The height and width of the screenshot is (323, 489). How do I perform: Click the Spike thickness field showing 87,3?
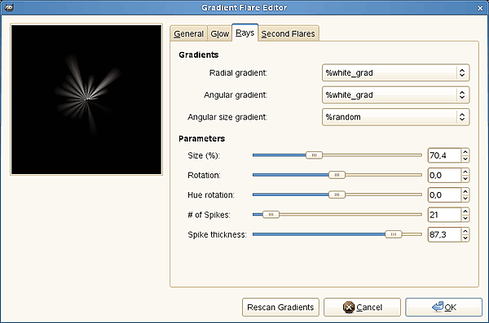click(x=444, y=234)
